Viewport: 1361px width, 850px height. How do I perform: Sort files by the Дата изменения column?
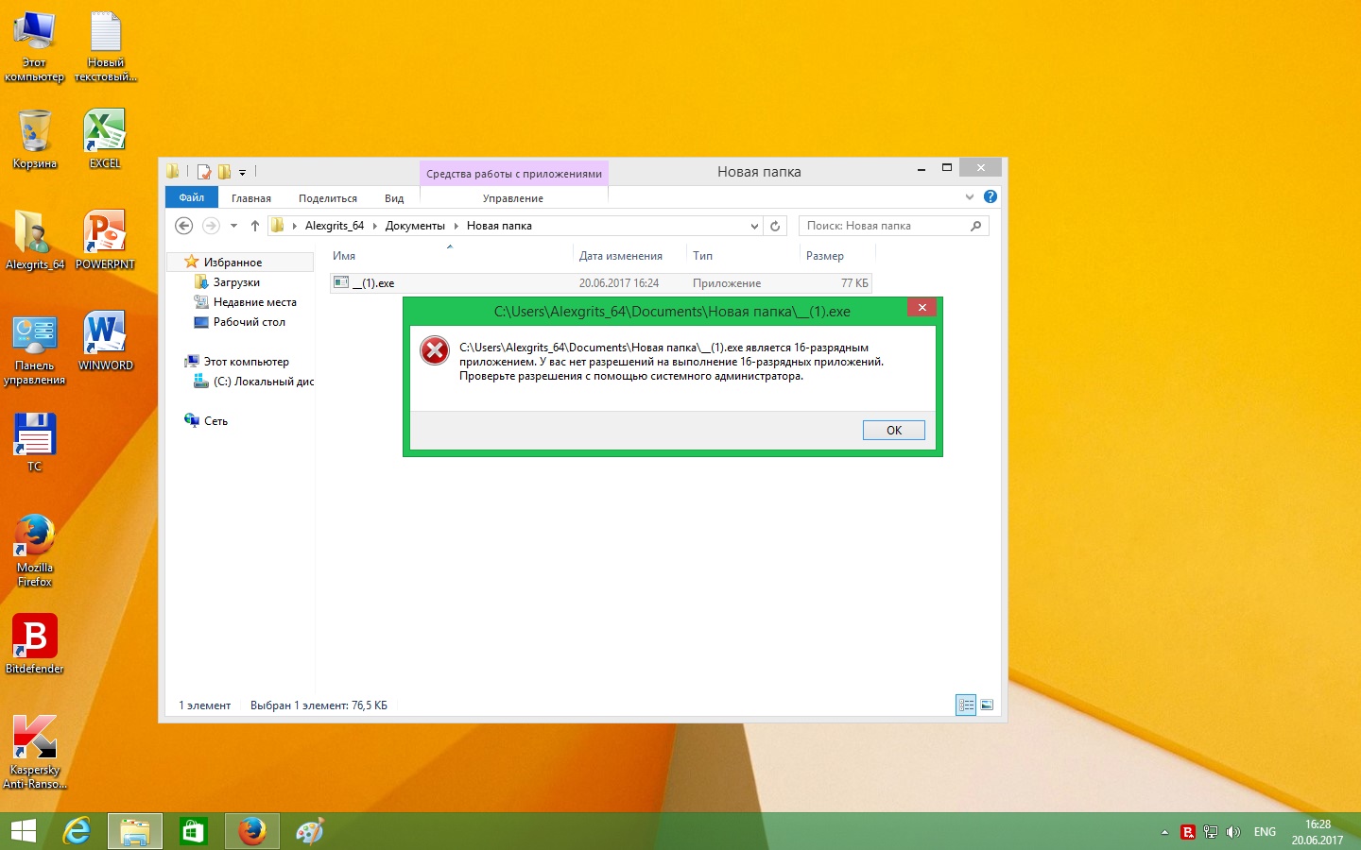point(621,256)
